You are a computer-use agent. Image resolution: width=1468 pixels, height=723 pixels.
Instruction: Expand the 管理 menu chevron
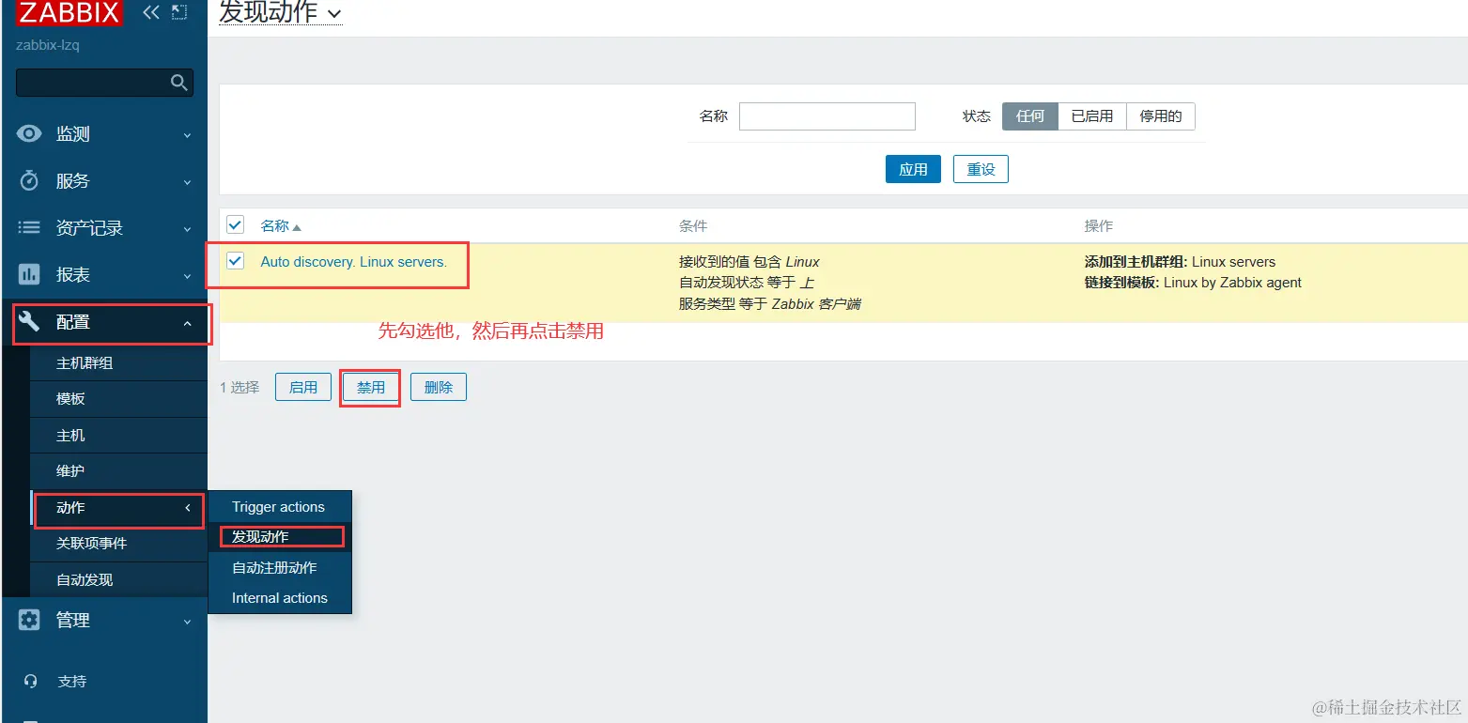[x=187, y=622]
